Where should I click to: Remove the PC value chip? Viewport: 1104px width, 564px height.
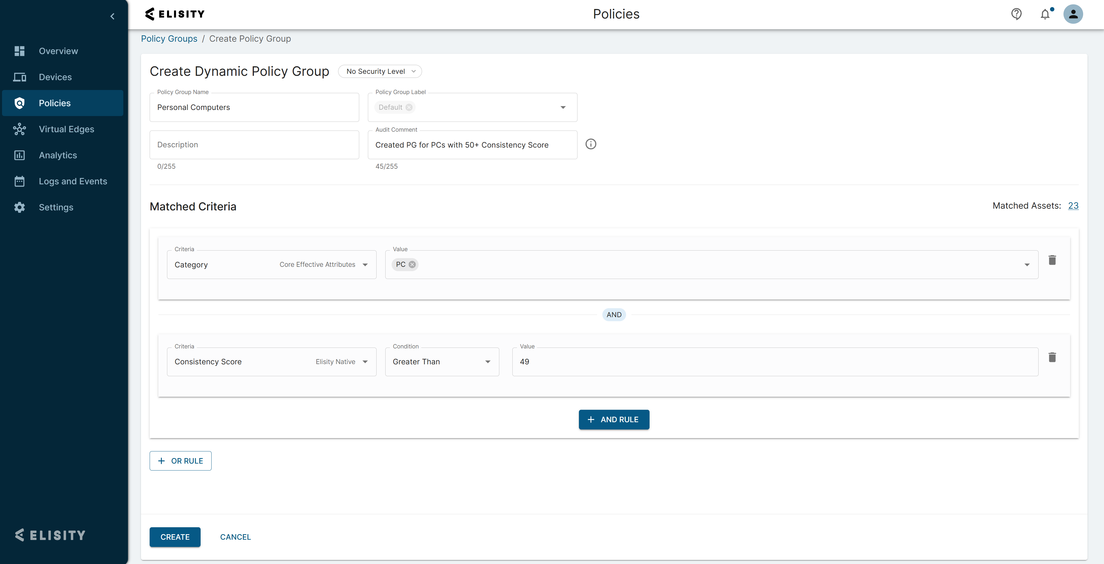tap(412, 264)
